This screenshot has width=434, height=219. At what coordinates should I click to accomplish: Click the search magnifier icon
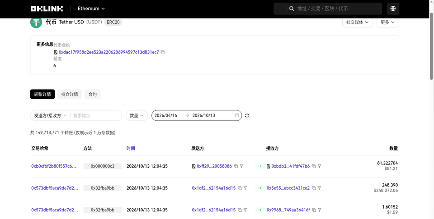click(292, 9)
